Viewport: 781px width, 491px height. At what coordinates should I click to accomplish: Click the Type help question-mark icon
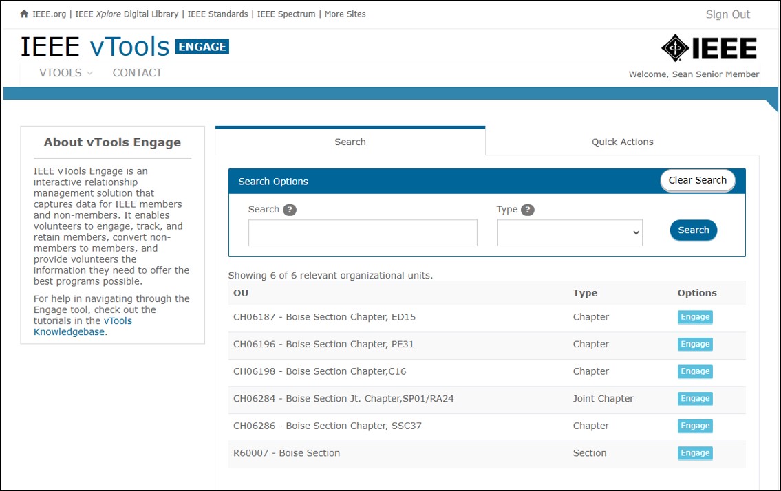(528, 210)
